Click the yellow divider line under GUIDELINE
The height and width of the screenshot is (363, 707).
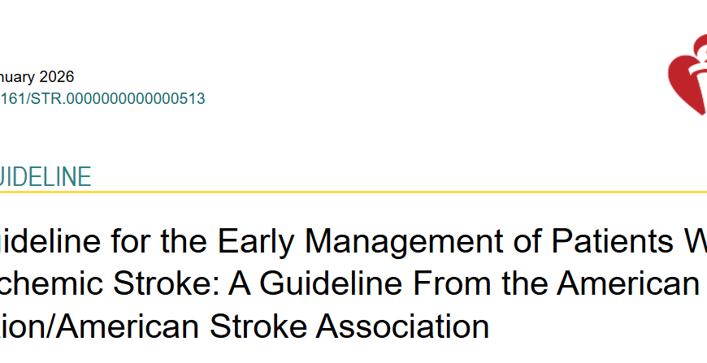tap(353, 192)
